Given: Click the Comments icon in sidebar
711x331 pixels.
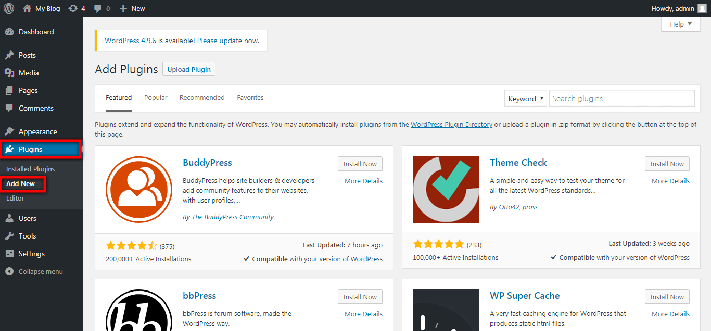Looking at the screenshot, I should 9,108.
